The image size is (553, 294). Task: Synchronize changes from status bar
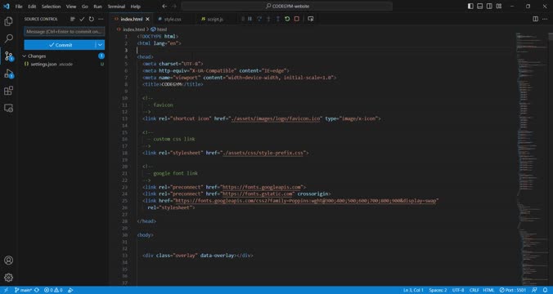point(36,290)
